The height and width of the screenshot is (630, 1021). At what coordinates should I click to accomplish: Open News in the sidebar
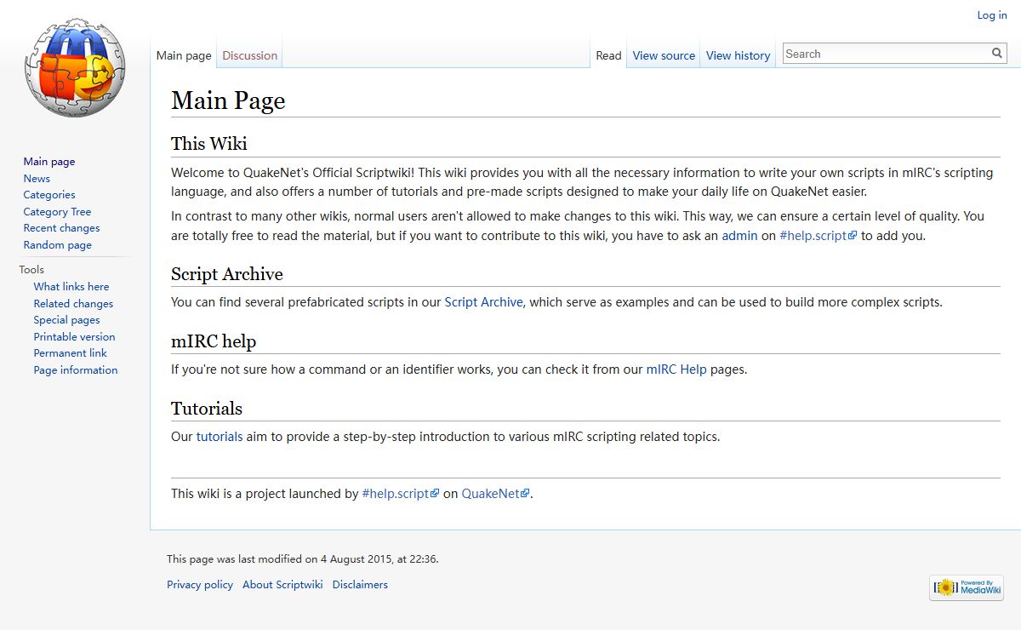[x=37, y=179]
